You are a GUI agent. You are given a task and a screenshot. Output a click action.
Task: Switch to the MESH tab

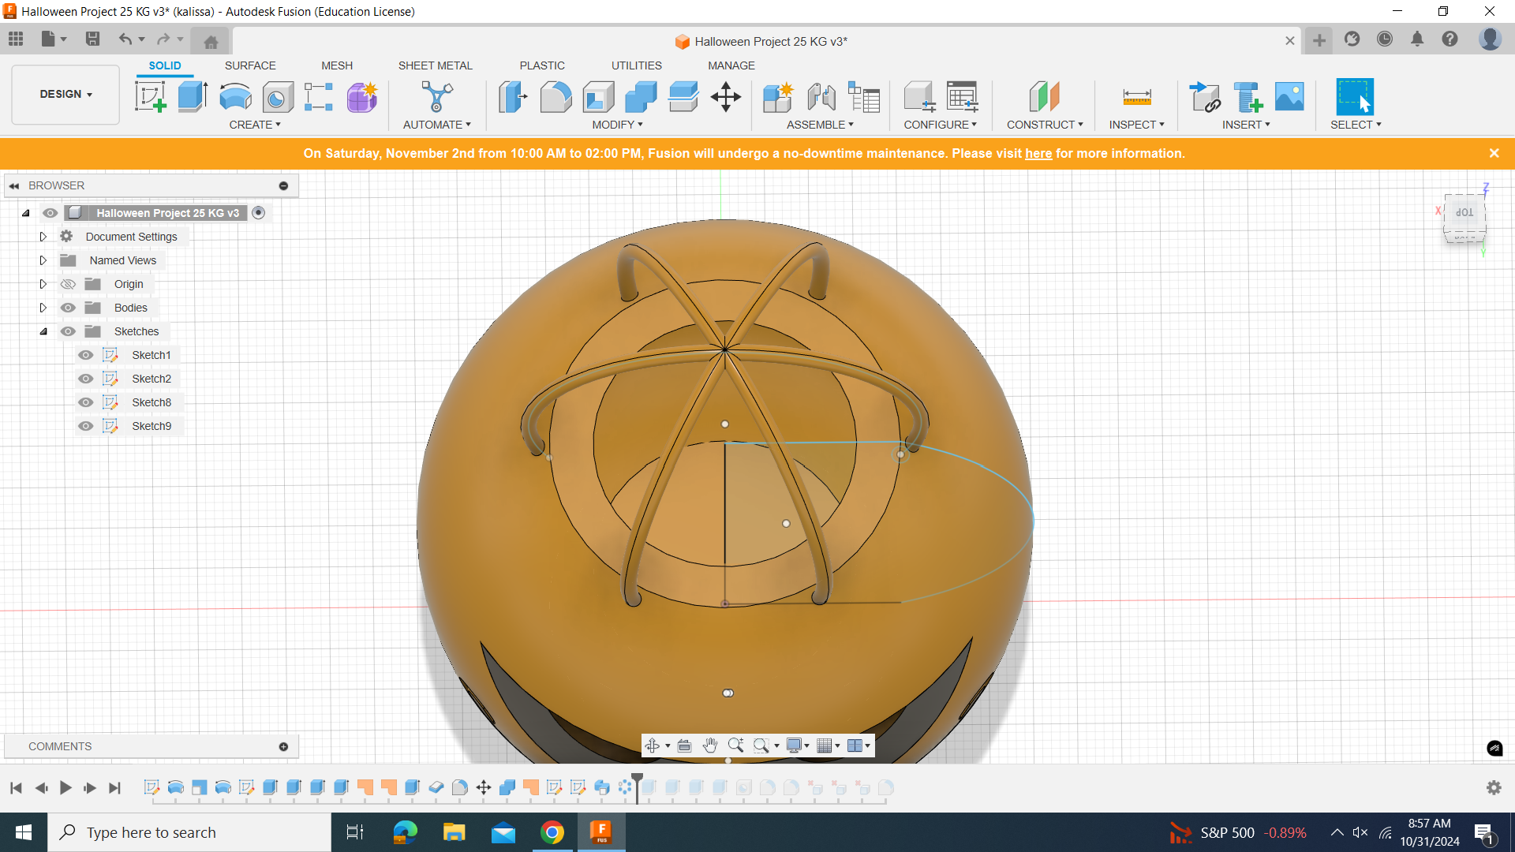(x=337, y=65)
